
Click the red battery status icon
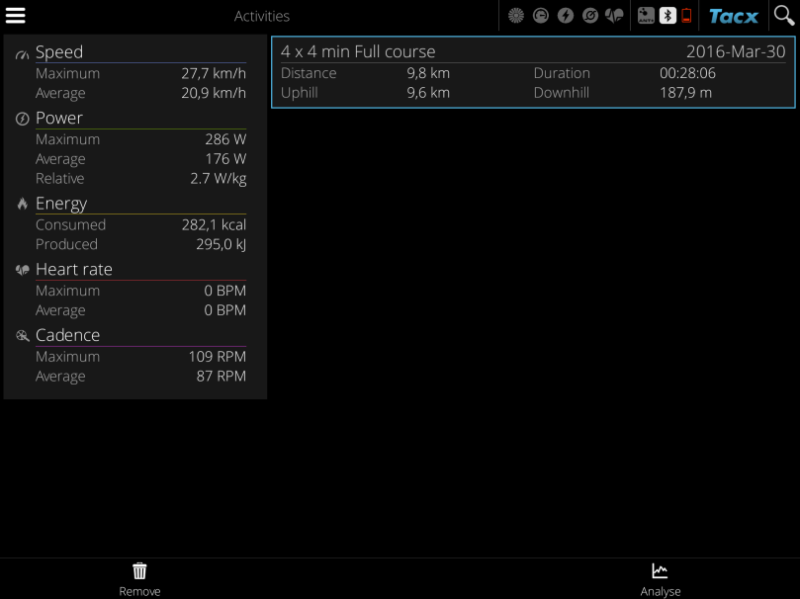pos(686,16)
